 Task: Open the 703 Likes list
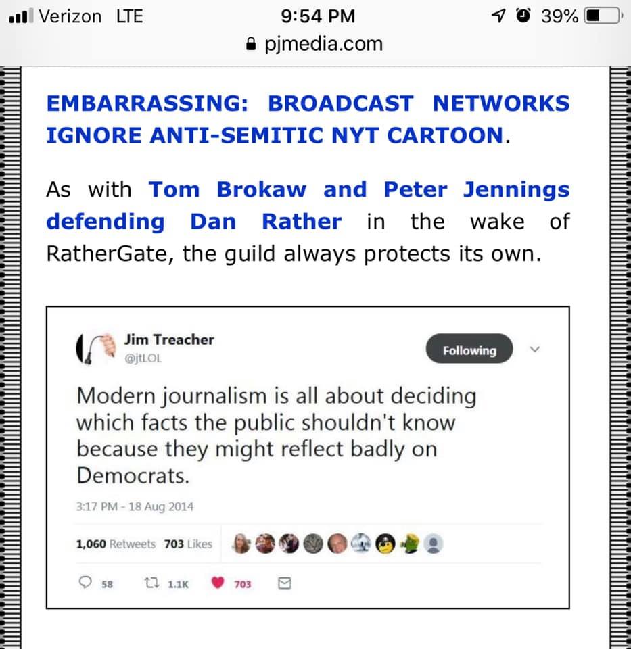click(x=188, y=544)
